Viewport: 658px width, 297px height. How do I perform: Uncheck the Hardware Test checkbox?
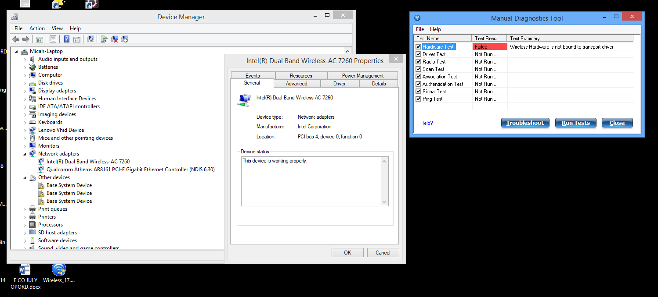(418, 47)
